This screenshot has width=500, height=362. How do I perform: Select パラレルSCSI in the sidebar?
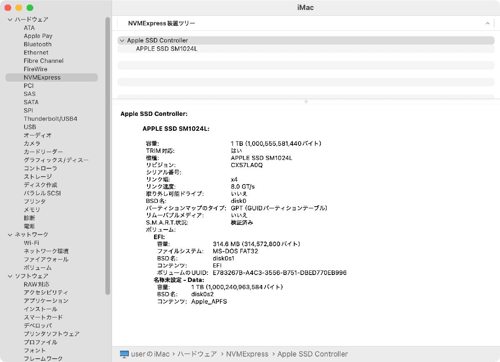tap(42, 193)
